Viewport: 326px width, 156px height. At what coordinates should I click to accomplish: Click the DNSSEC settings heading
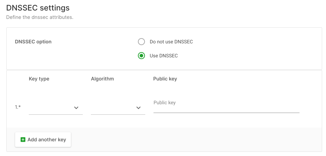38,8
